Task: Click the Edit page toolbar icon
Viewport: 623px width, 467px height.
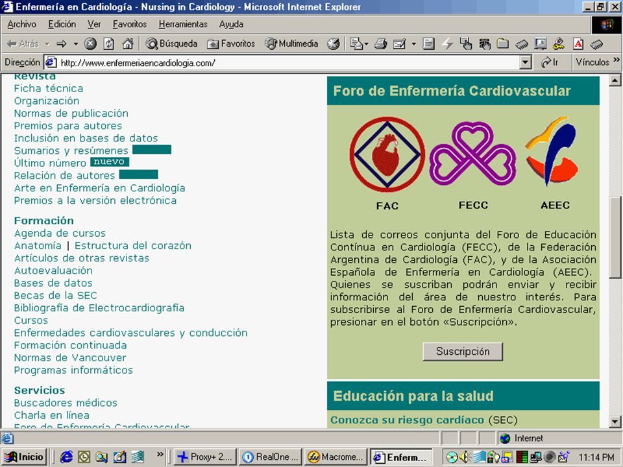Action: tap(399, 43)
